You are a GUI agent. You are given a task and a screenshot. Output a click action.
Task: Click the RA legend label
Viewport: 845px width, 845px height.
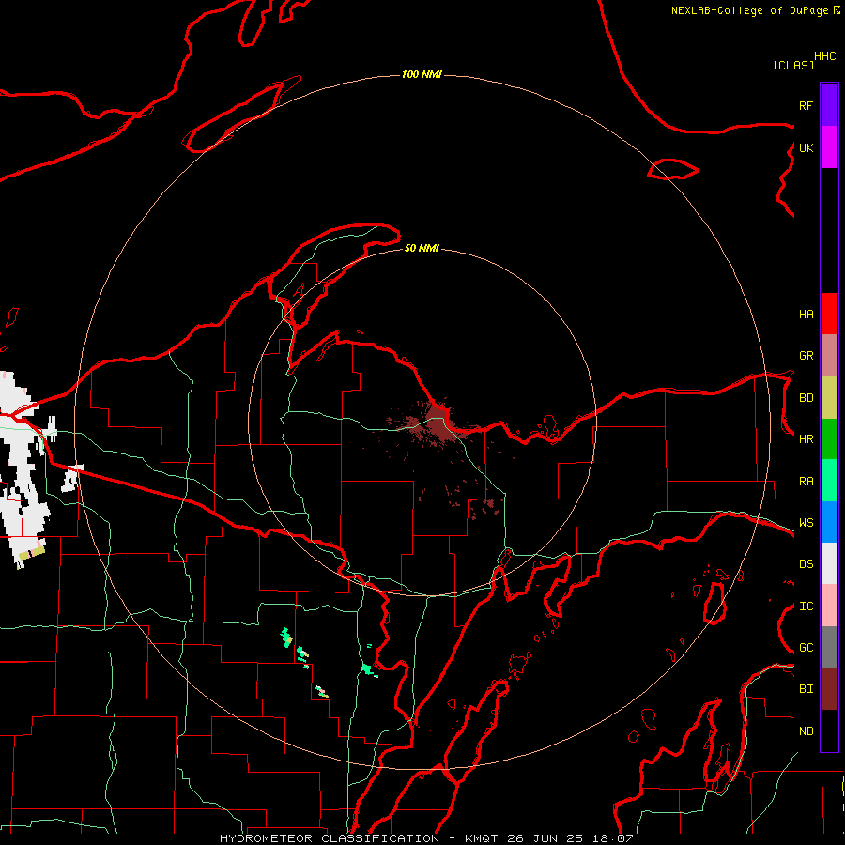pos(806,482)
